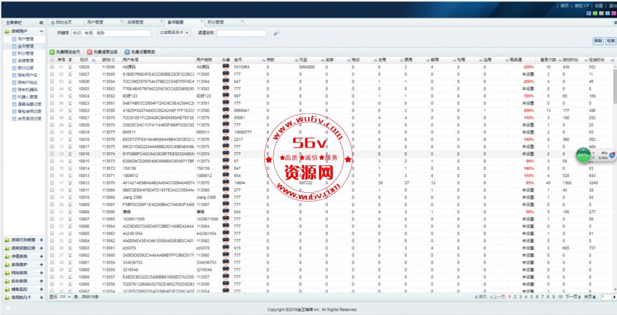Close the 积分管理 tab with its X

(242, 22)
